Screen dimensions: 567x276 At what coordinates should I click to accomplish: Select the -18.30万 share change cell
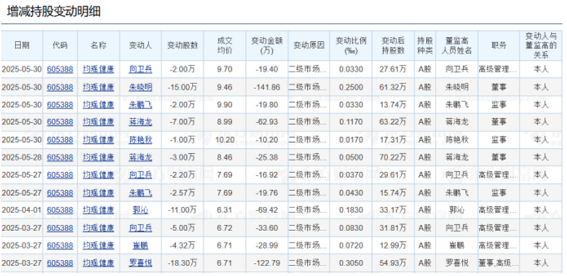click(182, 263)
